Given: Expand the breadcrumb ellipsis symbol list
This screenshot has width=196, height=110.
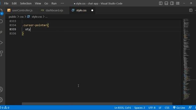Looking at the screenshot, I should (x=46, y=17).
